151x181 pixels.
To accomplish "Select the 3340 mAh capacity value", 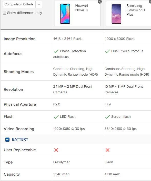I will click(x=61, y=174).
